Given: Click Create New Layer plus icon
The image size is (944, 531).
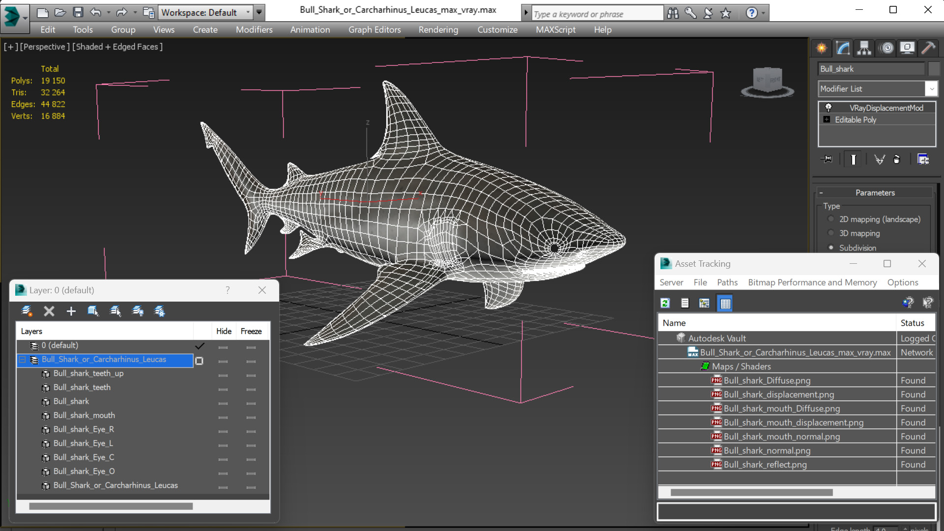Looking at the screenshot, I should point(71,311).
